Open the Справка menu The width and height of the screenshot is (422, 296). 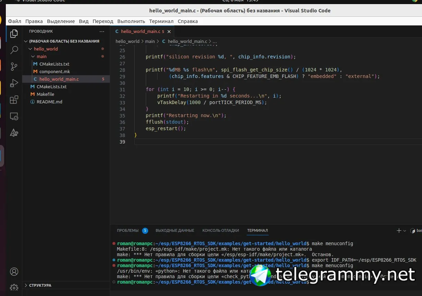coord(188,21)
